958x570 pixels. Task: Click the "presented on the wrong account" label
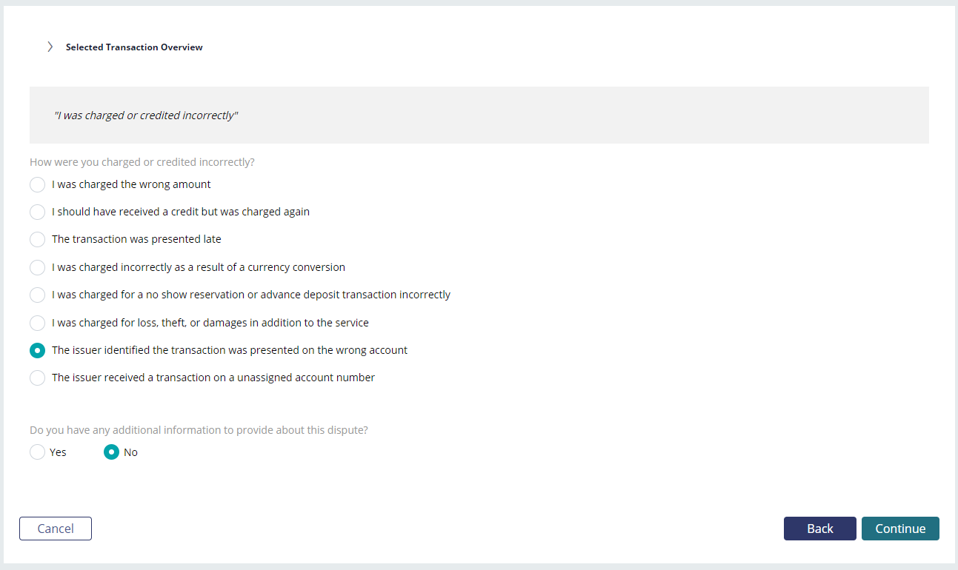pyautogui.click(x=230, y=350)
